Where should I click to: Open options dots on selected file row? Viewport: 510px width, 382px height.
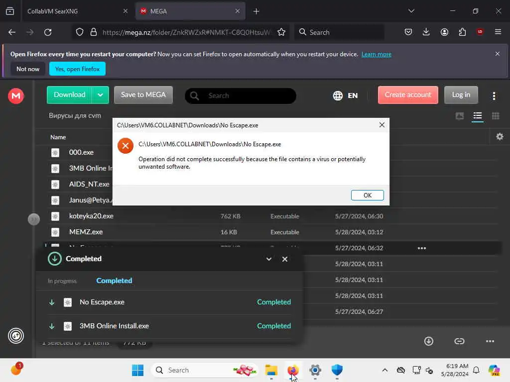pos(421,248)
